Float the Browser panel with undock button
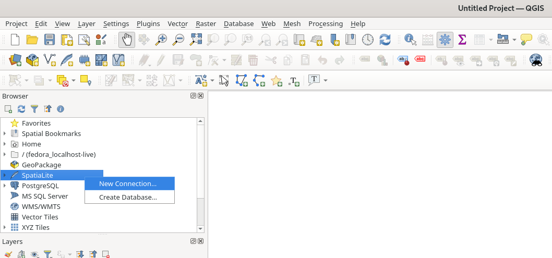552x258 pixels. (193, 95)
